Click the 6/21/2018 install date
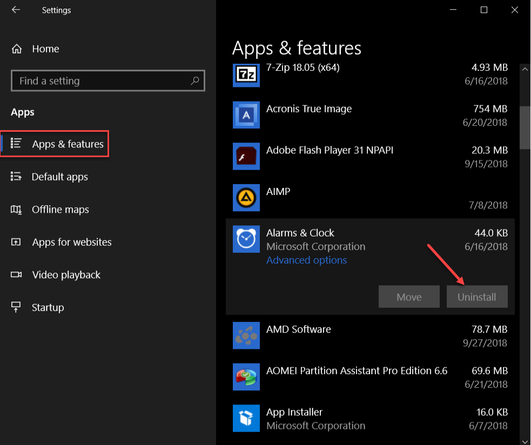 (x=486, y=384)
